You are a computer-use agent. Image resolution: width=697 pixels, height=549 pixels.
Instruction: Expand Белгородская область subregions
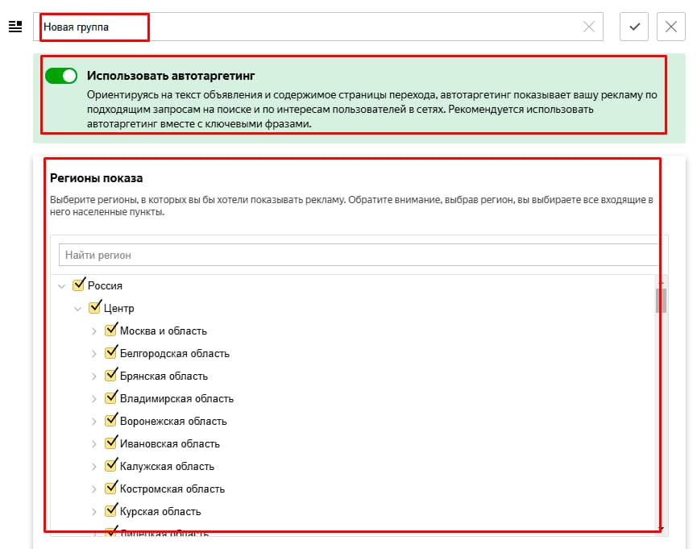[x=94, y=353]
